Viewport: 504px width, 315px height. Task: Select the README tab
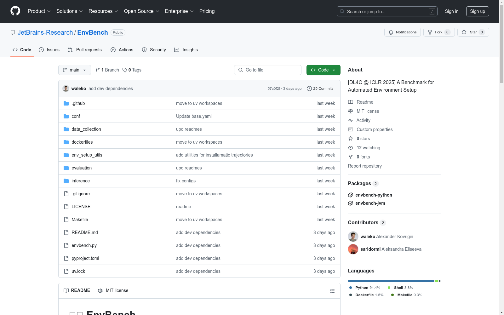77,290
